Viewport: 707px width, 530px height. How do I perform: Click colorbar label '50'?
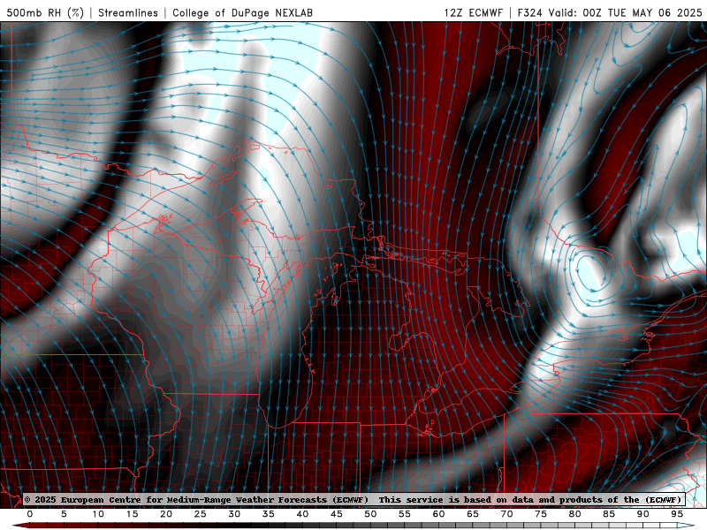(370, 514)
